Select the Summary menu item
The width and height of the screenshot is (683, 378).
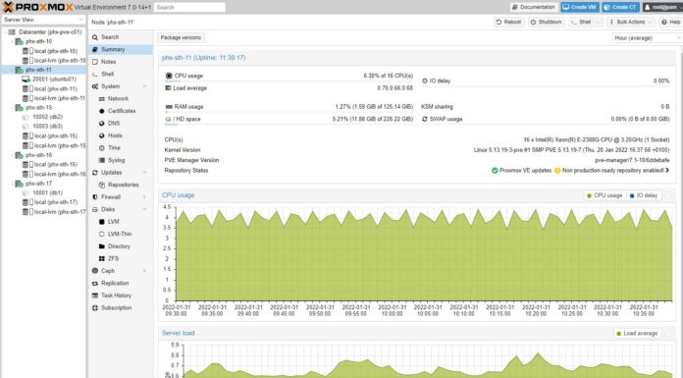121,49
